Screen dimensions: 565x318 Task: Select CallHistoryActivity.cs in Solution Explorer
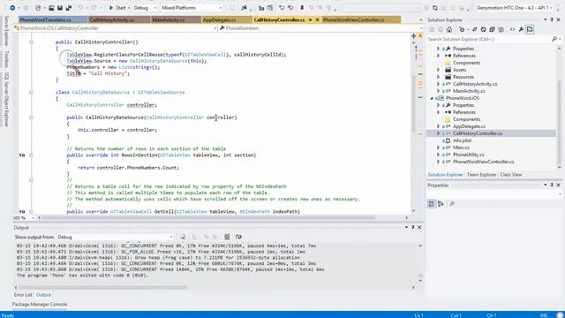[x=475, y=84]
